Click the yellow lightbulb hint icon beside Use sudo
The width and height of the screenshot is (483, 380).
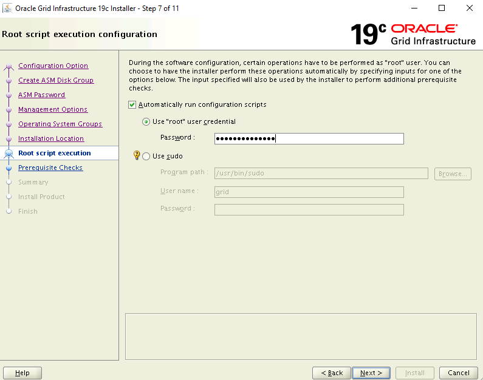tap(137, 155)
